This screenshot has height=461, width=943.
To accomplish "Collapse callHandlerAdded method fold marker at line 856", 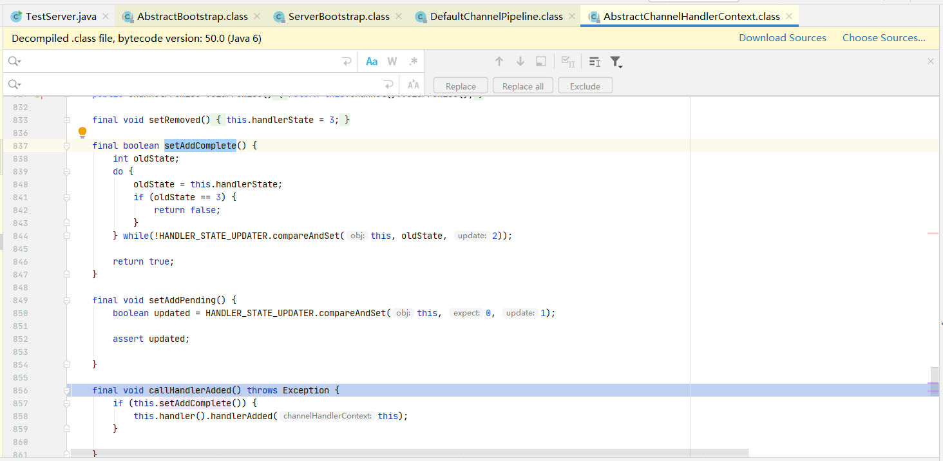I will [66, 391].
